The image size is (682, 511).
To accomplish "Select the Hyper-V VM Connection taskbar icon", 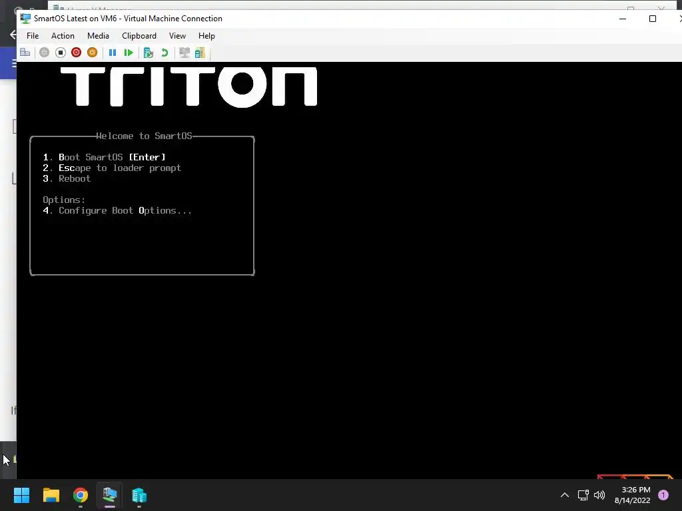I will click(110, 495).
